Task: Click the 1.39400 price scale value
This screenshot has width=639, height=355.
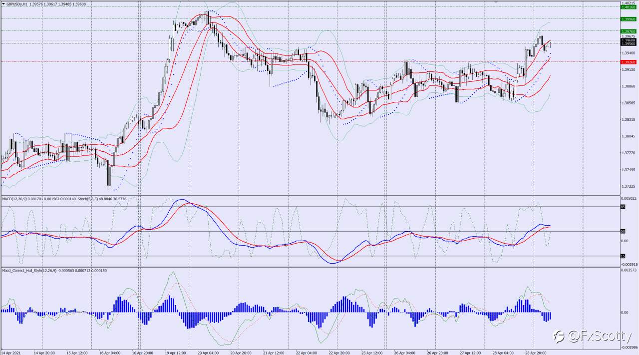Action: coord(628,53)
